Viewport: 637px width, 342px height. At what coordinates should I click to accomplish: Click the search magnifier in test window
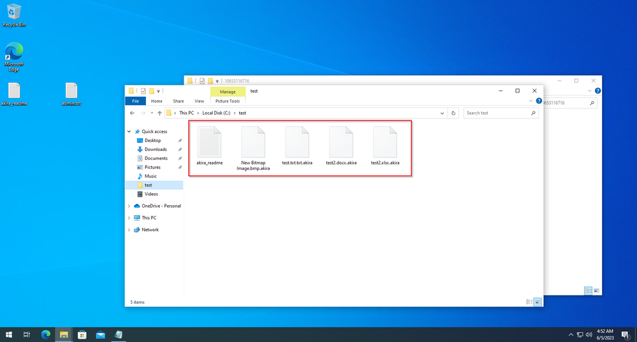pyautogui.click(x=533, y=113)
